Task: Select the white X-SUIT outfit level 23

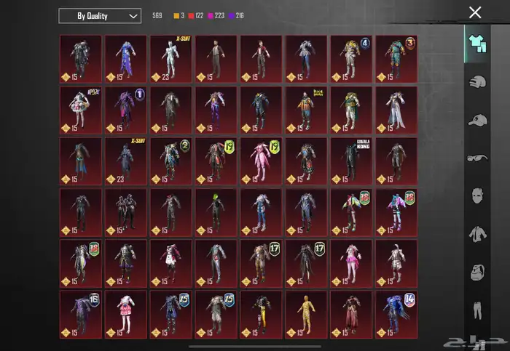Action: click(x=170, y=59)
